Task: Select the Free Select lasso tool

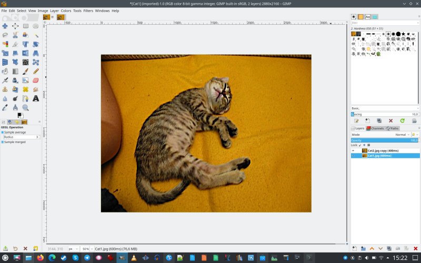Action: pyautogui.click(x=5, y=35)
